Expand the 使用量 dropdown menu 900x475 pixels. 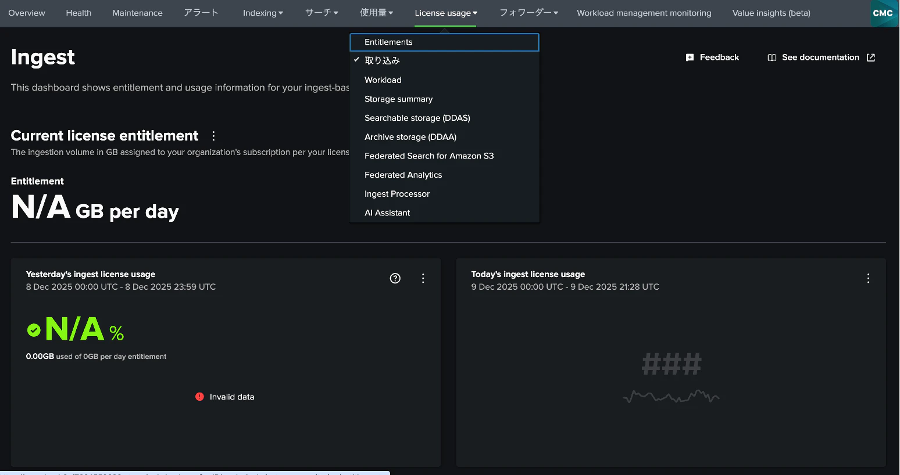point(376,13)
